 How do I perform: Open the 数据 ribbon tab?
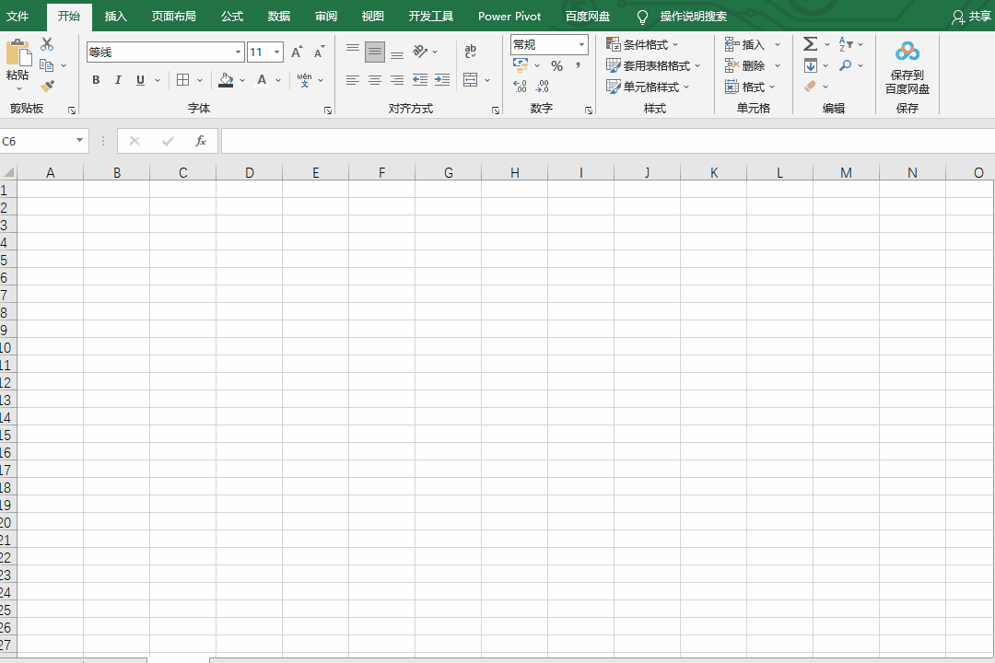pyautogui.click(x=279, y=17)
